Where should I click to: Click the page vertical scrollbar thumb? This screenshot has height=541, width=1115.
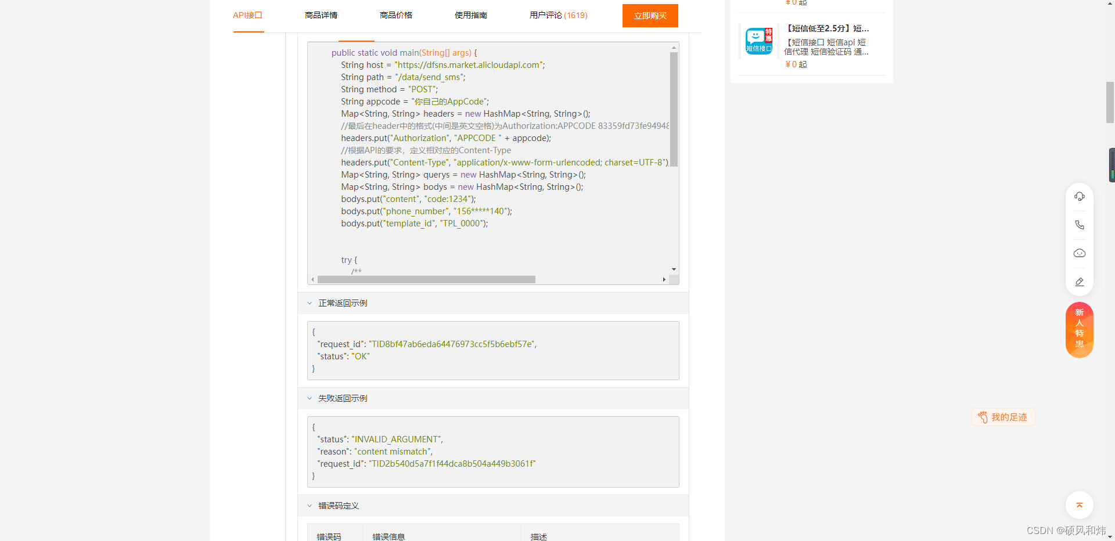tap(1110, 103)
